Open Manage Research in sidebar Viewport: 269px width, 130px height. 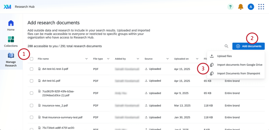click(11, 59)
